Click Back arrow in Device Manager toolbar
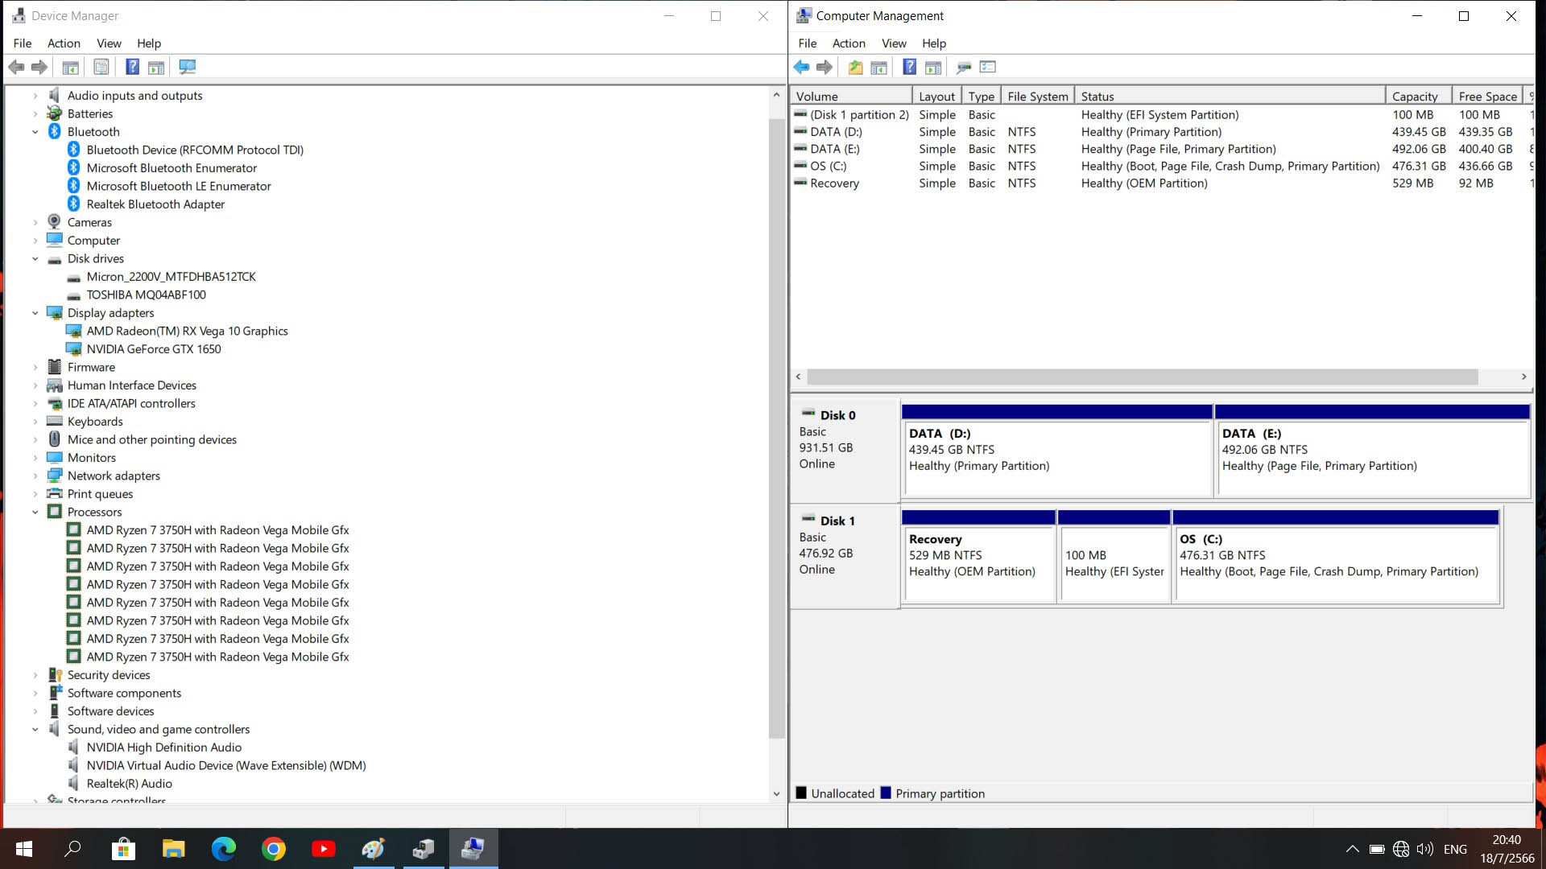The height and width of the screenshot is (869, 1546). coord(16,67)
